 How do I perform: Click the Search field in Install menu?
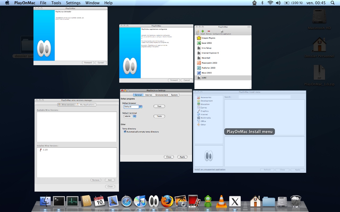coord(265,97)
